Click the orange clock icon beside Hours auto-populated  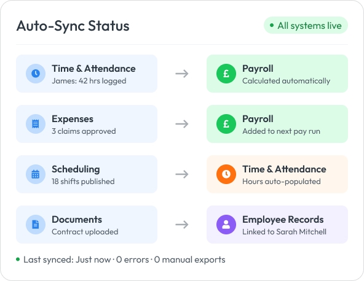[x=226, y=174]
